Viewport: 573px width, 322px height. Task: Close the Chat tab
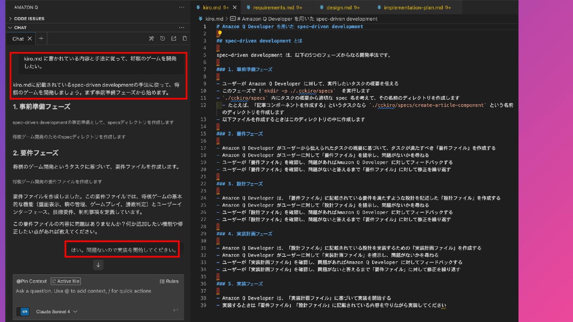tap(30, 39)
